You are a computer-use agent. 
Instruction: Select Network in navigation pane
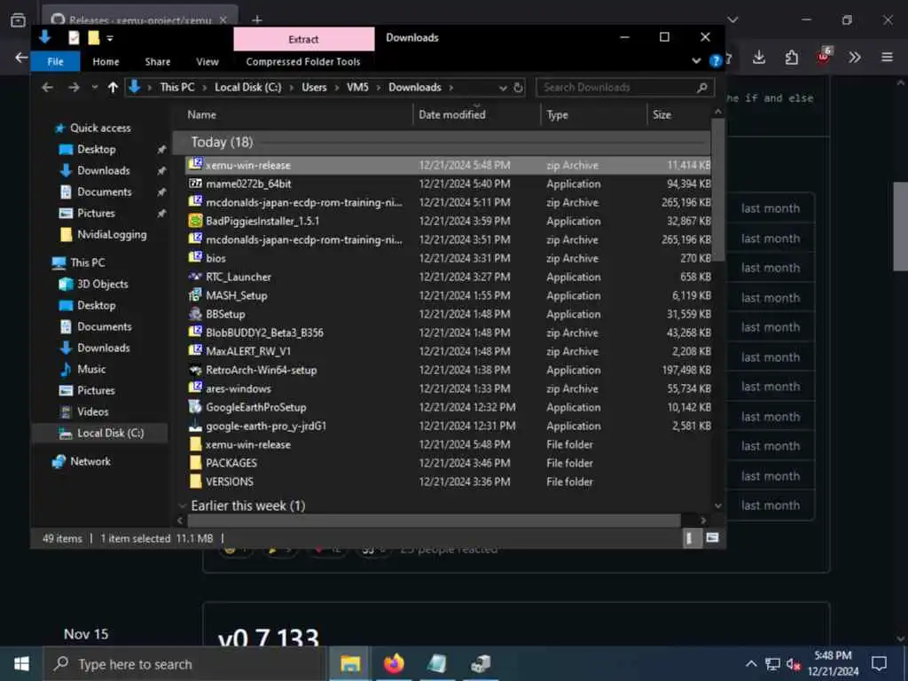(90, 461)
